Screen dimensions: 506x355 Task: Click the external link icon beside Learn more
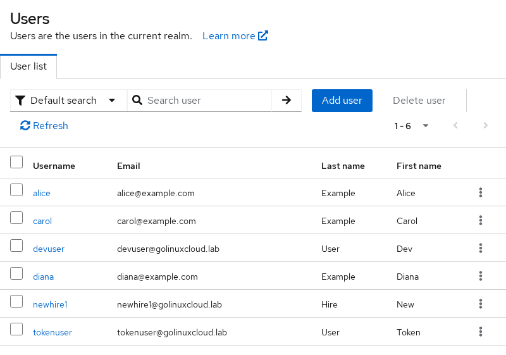pos(263,35)
